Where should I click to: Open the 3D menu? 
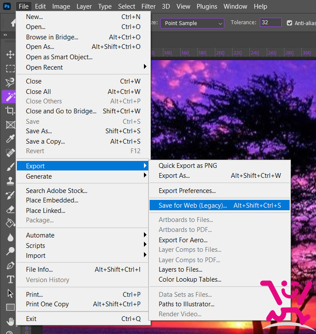coord(166,6)
